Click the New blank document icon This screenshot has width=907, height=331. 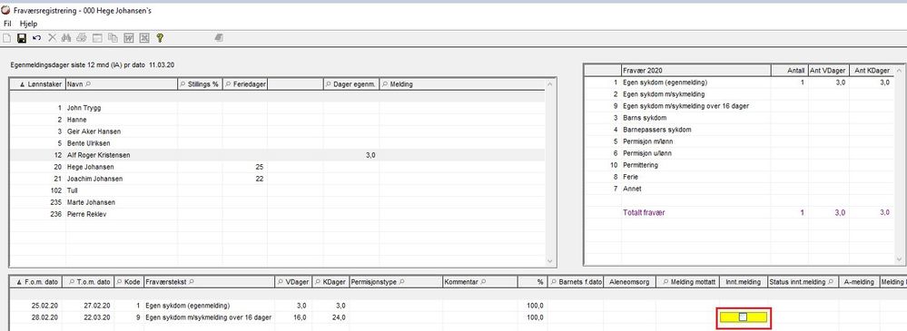point(6,38)
